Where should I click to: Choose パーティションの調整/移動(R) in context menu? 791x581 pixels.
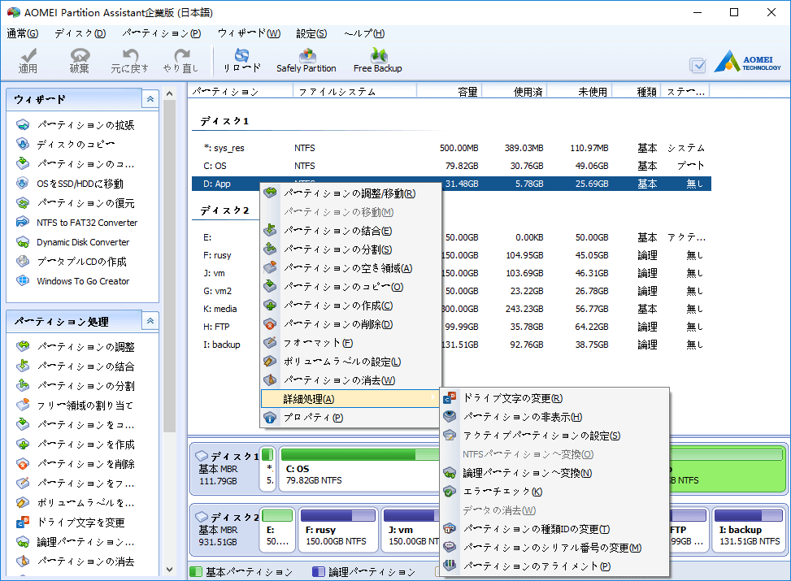[x=350, y=193]
